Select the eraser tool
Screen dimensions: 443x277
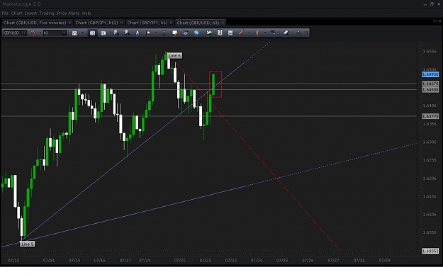coord(286,33)
